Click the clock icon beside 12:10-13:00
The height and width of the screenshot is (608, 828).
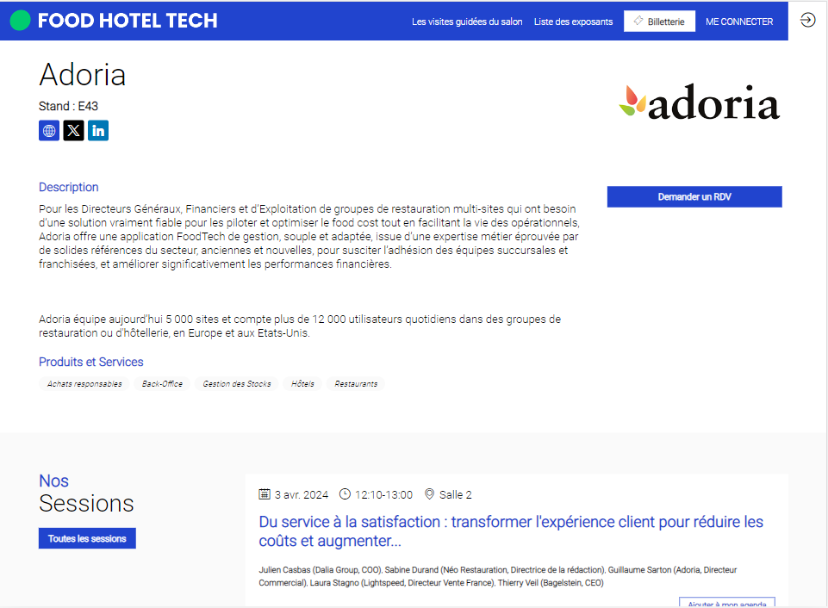pyautogui.click(x=345, y=494)
